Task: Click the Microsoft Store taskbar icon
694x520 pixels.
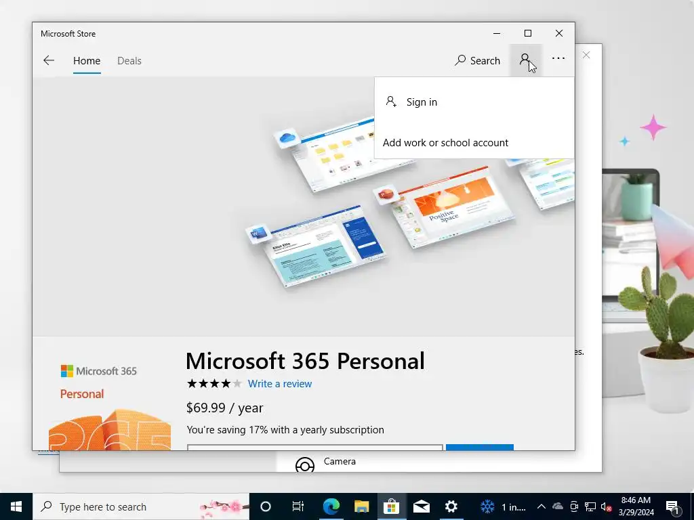Action: [x=391, y=506]
